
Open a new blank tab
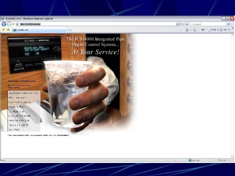tap(69, 30)
